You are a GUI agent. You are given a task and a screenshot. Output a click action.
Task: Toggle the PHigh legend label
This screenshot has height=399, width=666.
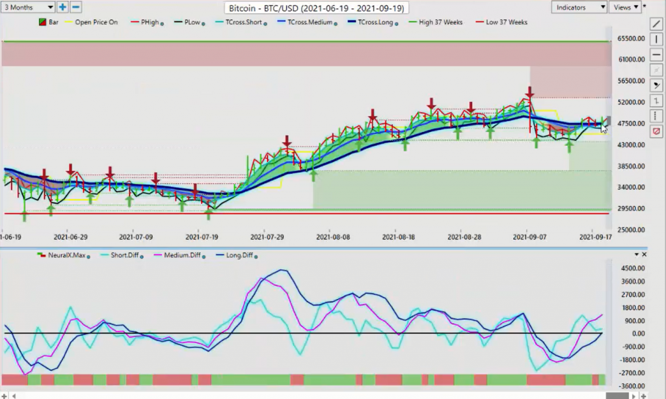coord(150,22)
